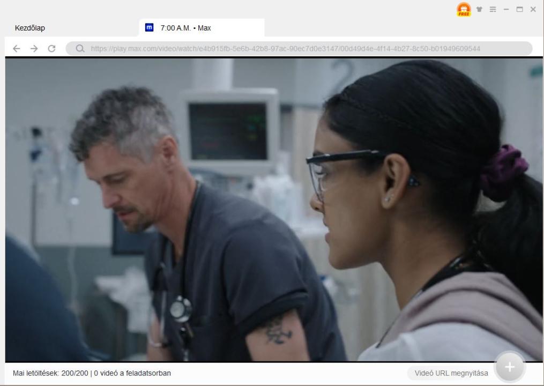Reload the current Max page

point(51,49)
